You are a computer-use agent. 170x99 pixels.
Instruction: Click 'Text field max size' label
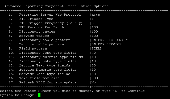coord(39,78)
